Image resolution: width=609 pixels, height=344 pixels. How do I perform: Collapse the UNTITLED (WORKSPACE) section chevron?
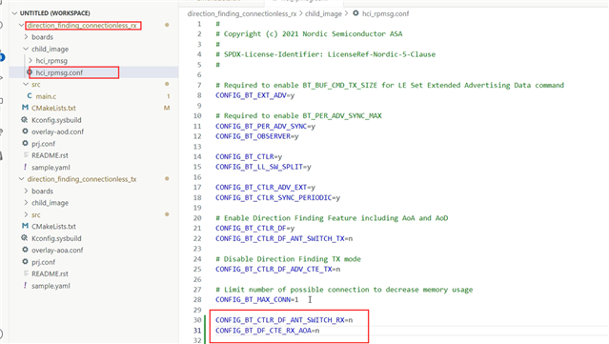click(x=14, y=13)
